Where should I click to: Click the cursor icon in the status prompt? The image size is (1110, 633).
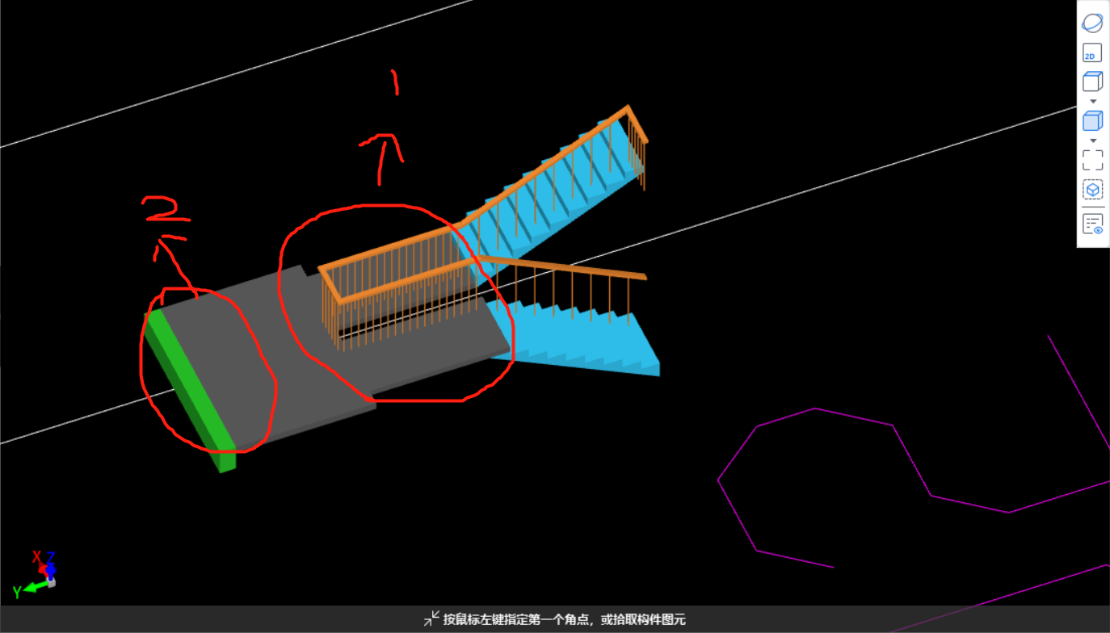click(x=431, y=619)
